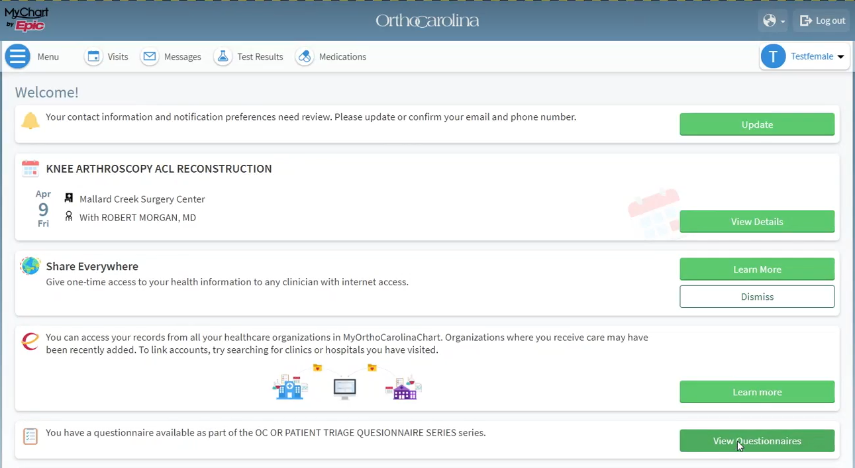Screen dimensions: 855x468
Task: Open the language globe dropdown
Action: tap(773, 21)
